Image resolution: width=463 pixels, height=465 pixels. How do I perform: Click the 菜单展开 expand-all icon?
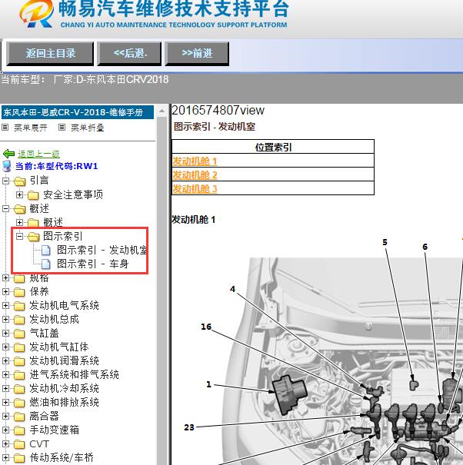coord(5,128)
